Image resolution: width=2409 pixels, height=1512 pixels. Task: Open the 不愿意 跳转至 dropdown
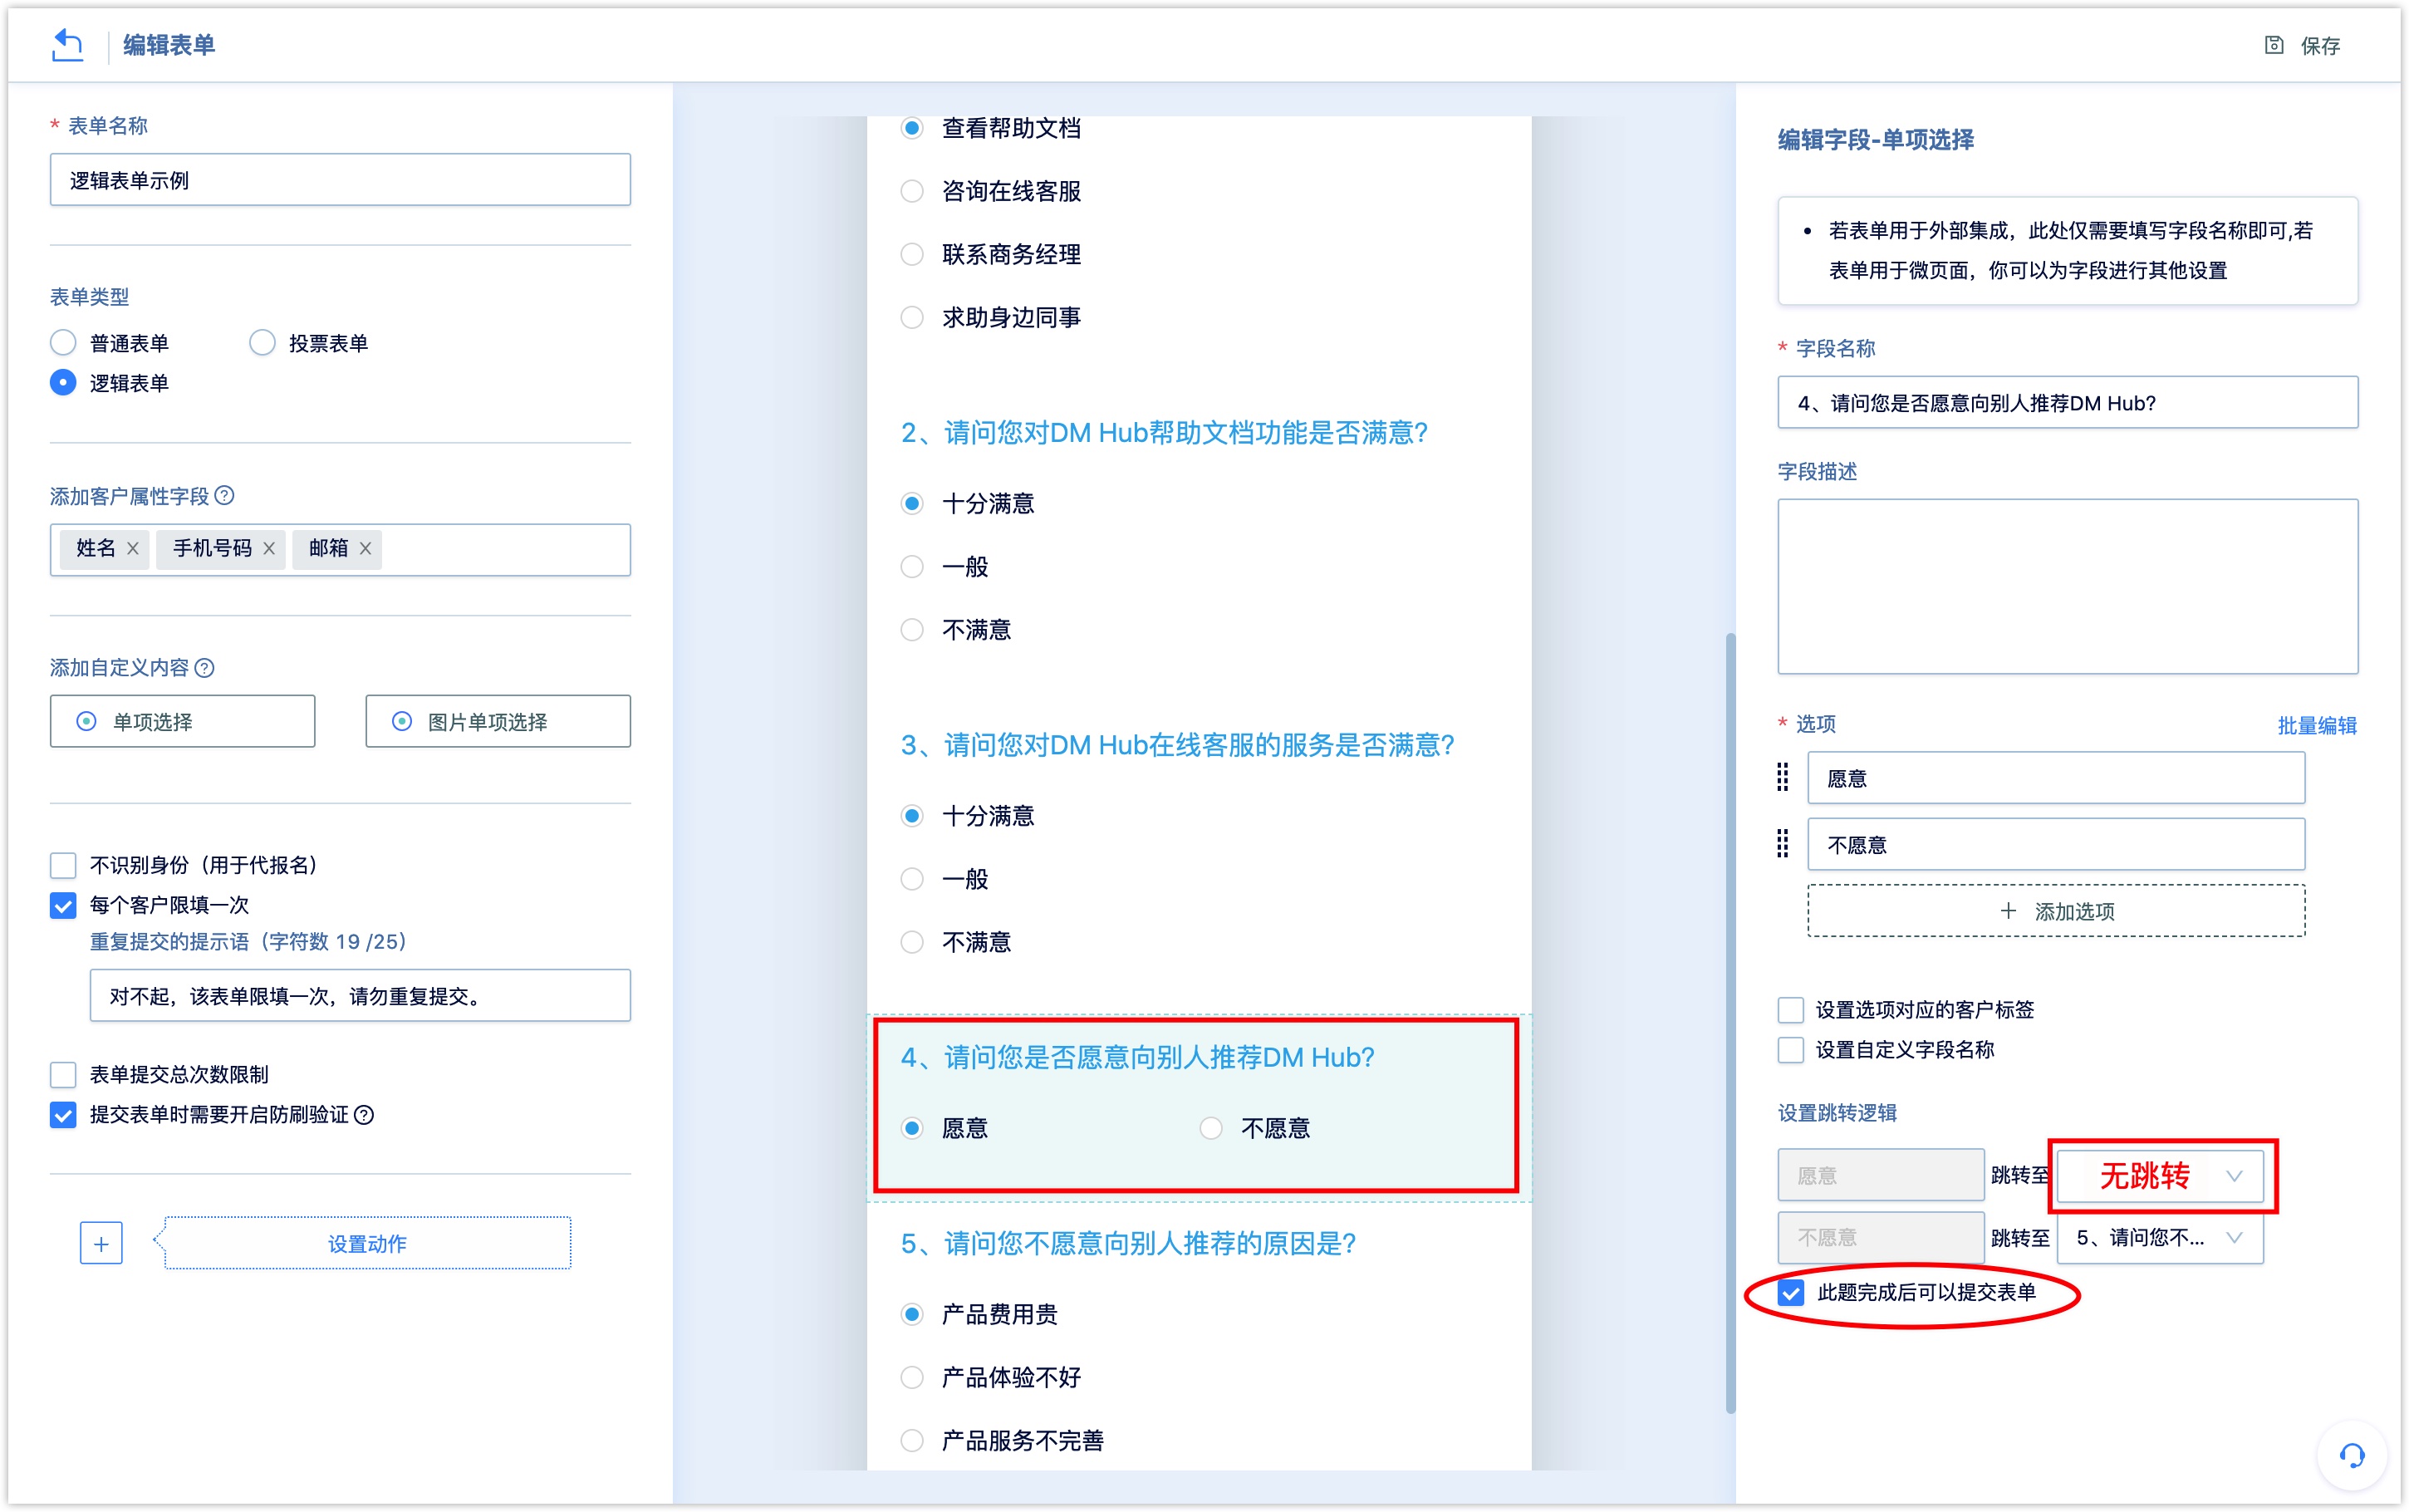[2159, 1238]
